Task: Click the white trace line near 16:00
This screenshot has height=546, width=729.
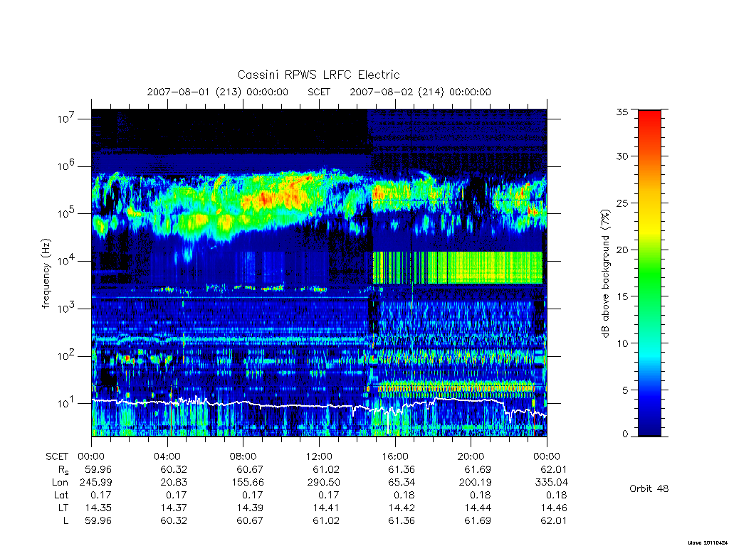Action: click(x=395, y=411)
